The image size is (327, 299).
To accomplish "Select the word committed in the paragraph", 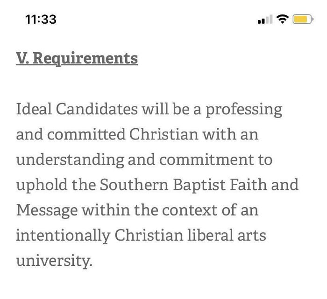I will click(86, 134).
